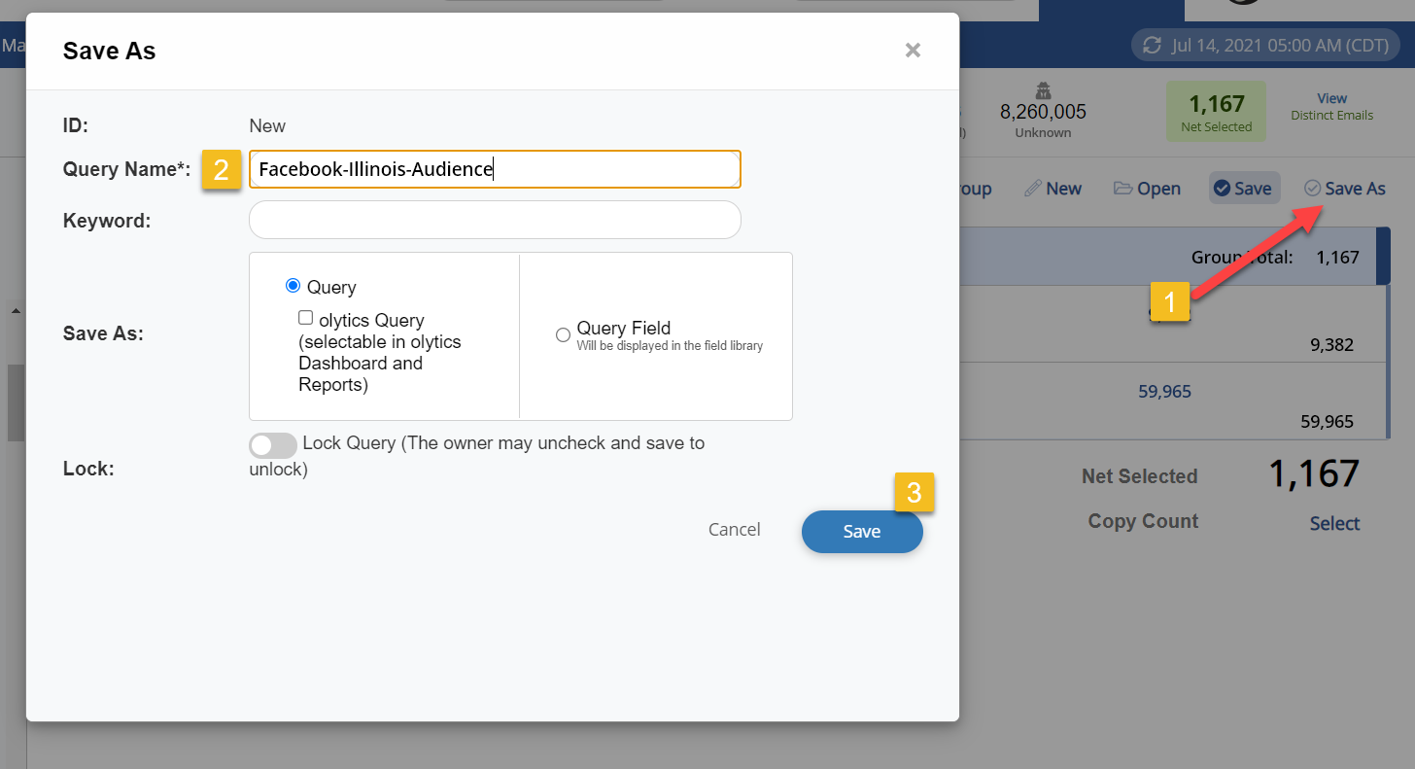1415x769 pixels.
Task: Click the pencil New query icon
Action: click(x=1032, y=189)
